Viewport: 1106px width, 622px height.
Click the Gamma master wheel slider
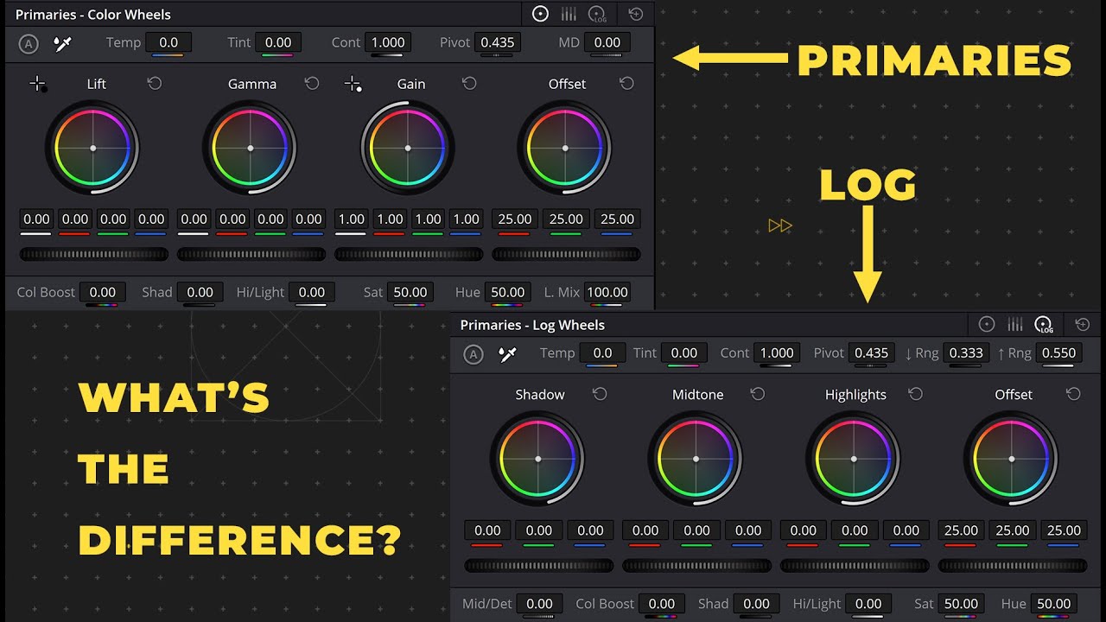pyautogui.click(x=251, y=254)
